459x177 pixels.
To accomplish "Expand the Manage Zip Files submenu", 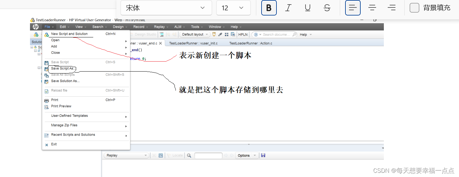I will [x=86, y=125].
